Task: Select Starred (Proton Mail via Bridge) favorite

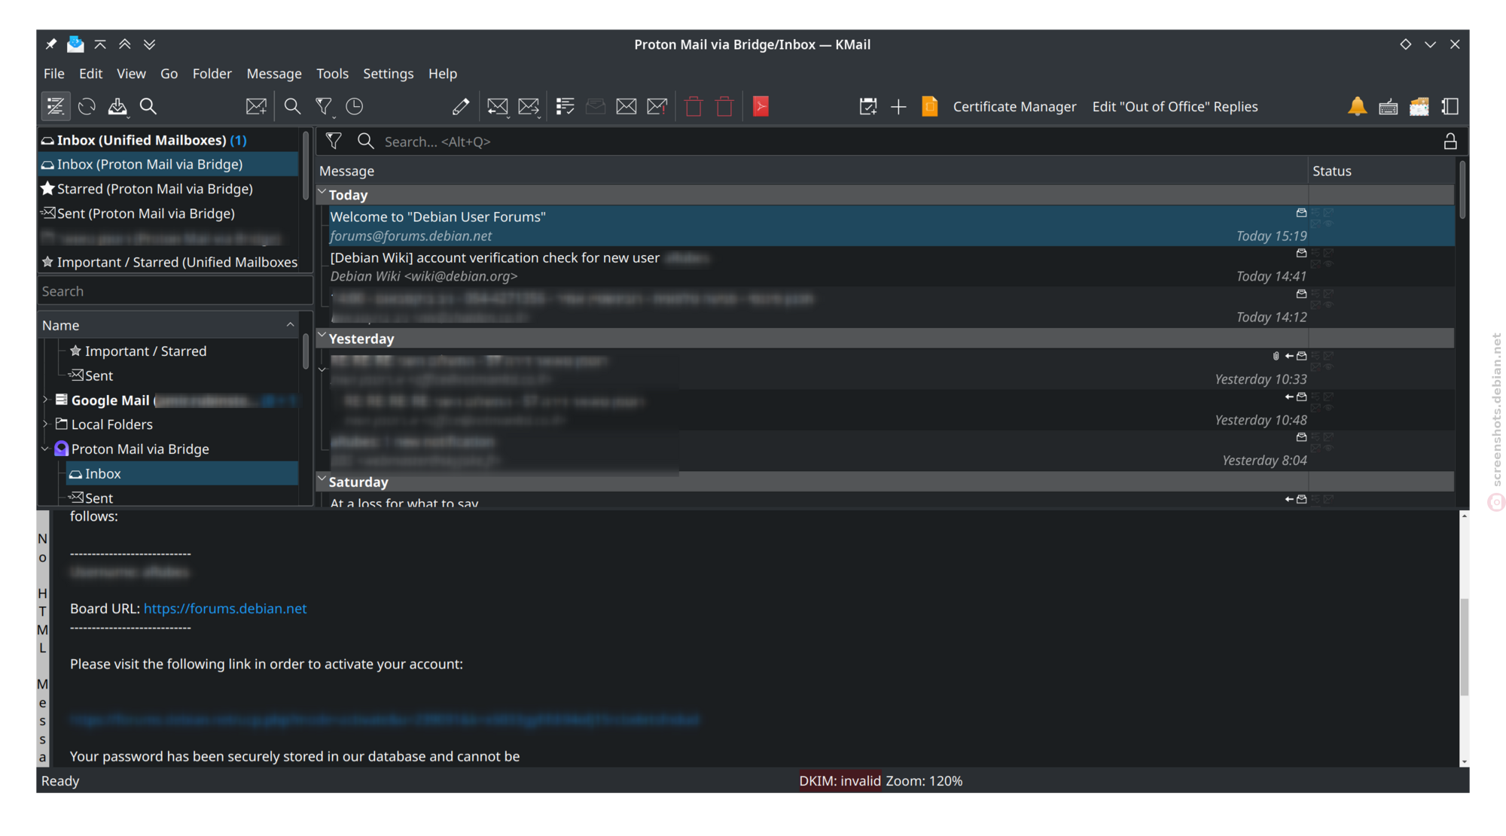Action: click(x=169, y=189)
